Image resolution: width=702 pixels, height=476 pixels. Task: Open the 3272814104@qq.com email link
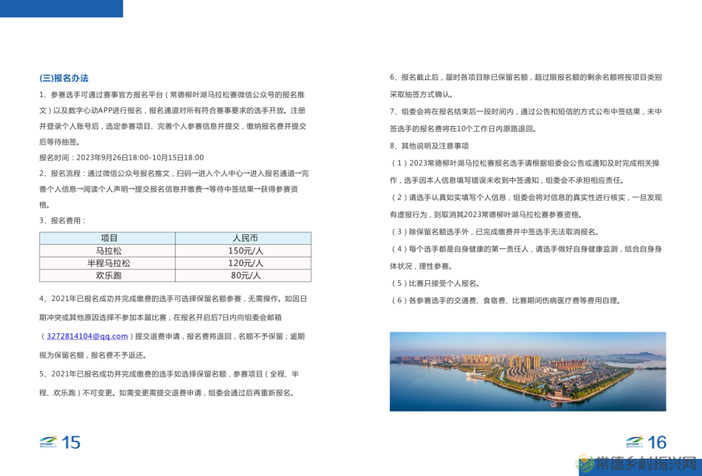click(86, 336)
